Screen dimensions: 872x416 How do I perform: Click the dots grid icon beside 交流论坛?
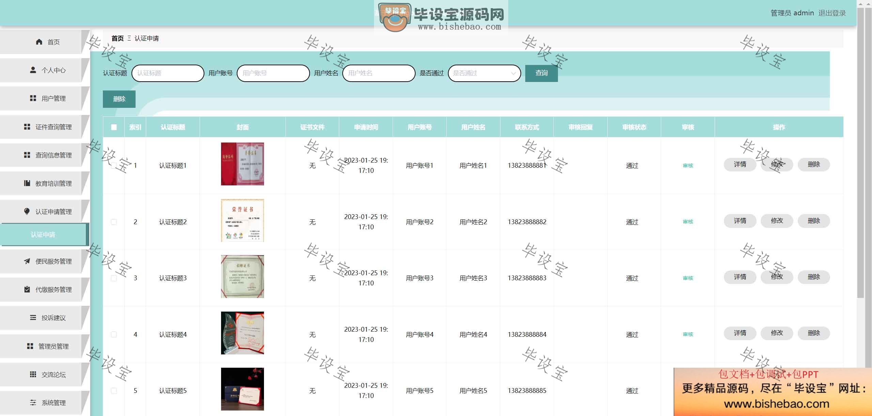(x=33, y=374)
